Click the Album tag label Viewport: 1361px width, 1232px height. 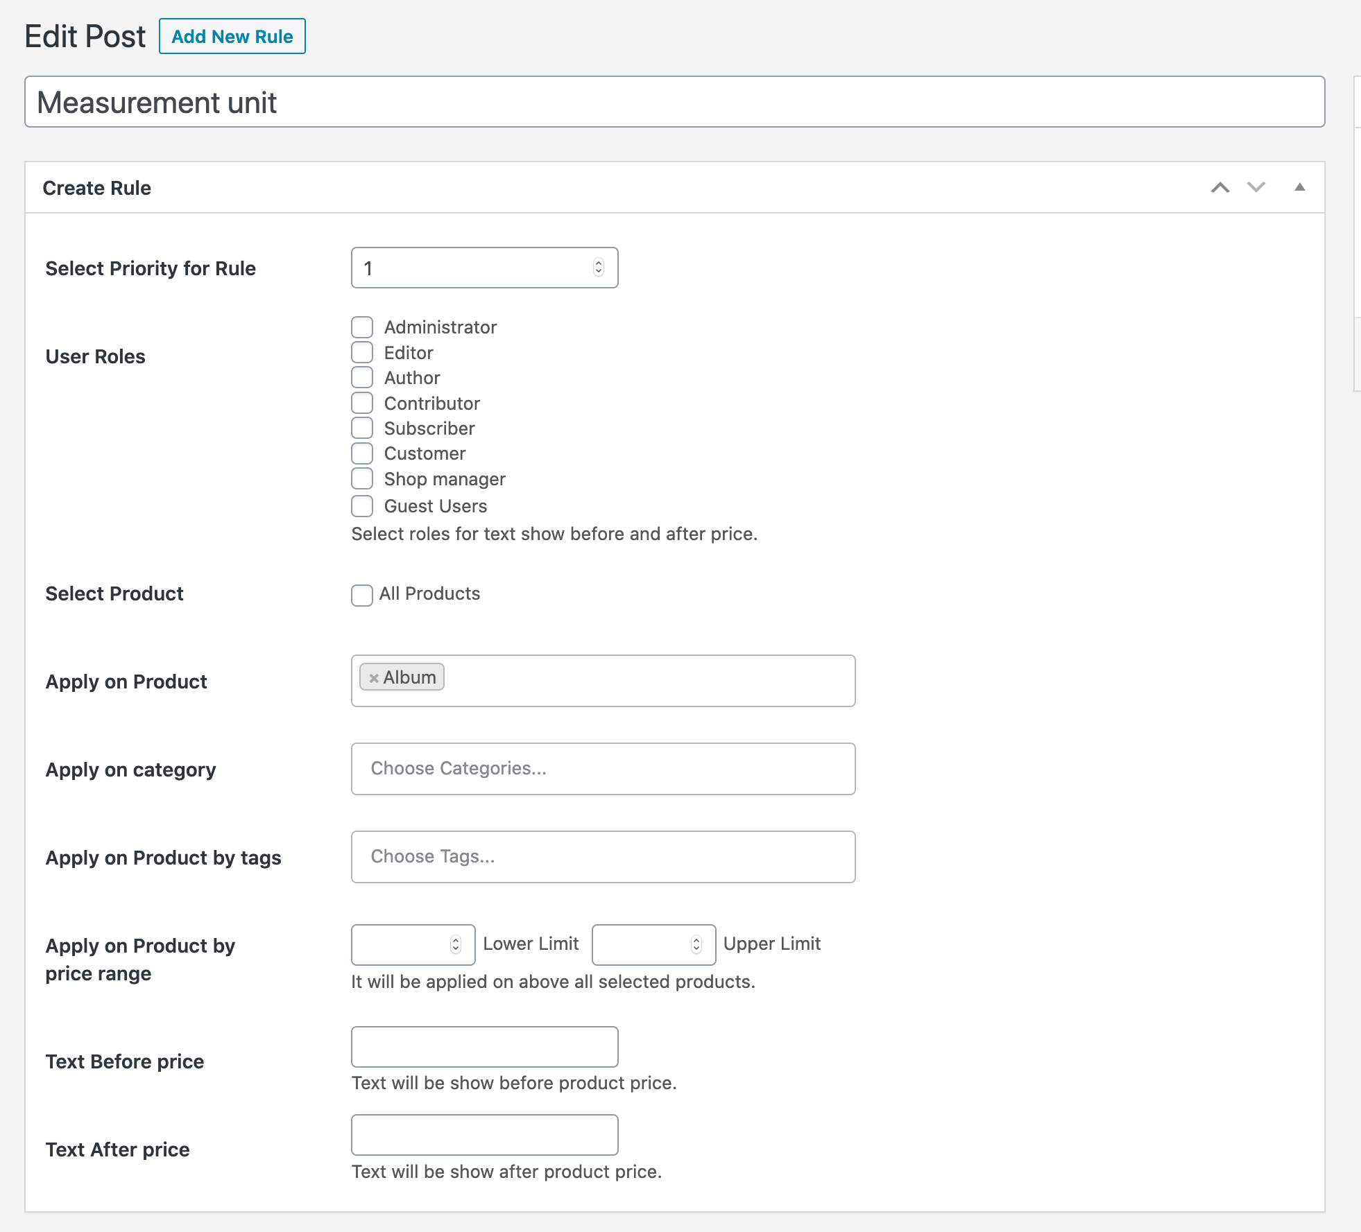[x=410, y=677]
